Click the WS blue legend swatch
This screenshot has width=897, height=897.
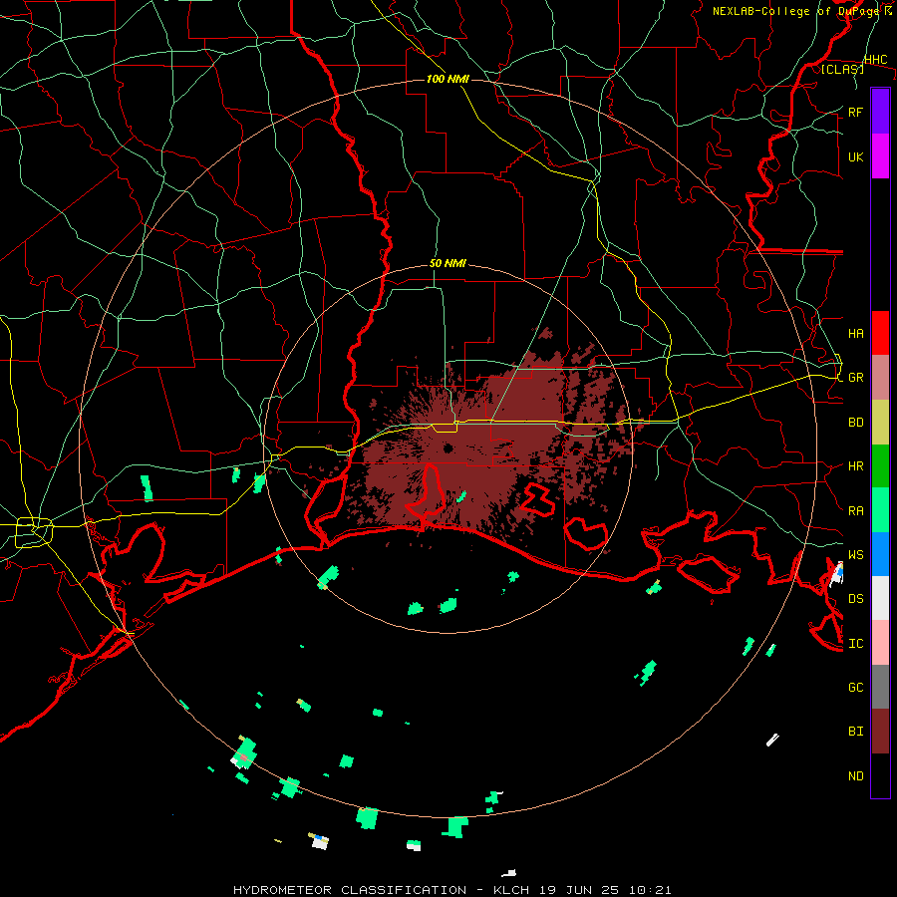[x=880, y=554]
